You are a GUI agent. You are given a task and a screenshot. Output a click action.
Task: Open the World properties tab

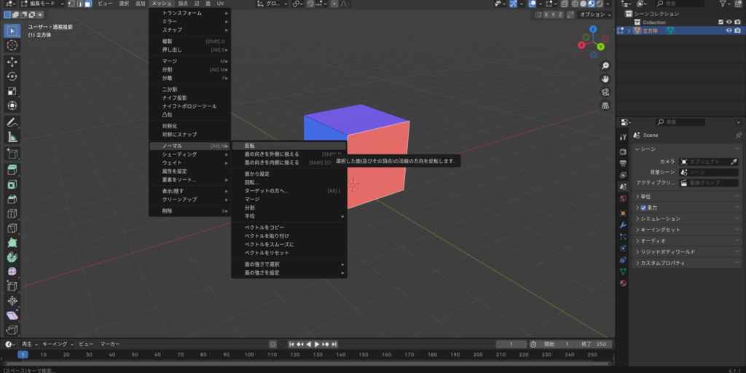624,198
